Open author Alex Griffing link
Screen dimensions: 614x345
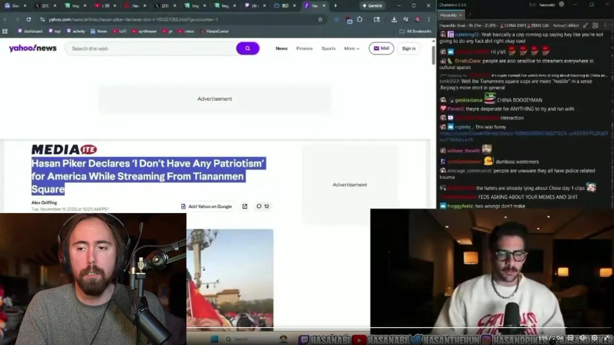pyautogui.click(x=44, y=203)
